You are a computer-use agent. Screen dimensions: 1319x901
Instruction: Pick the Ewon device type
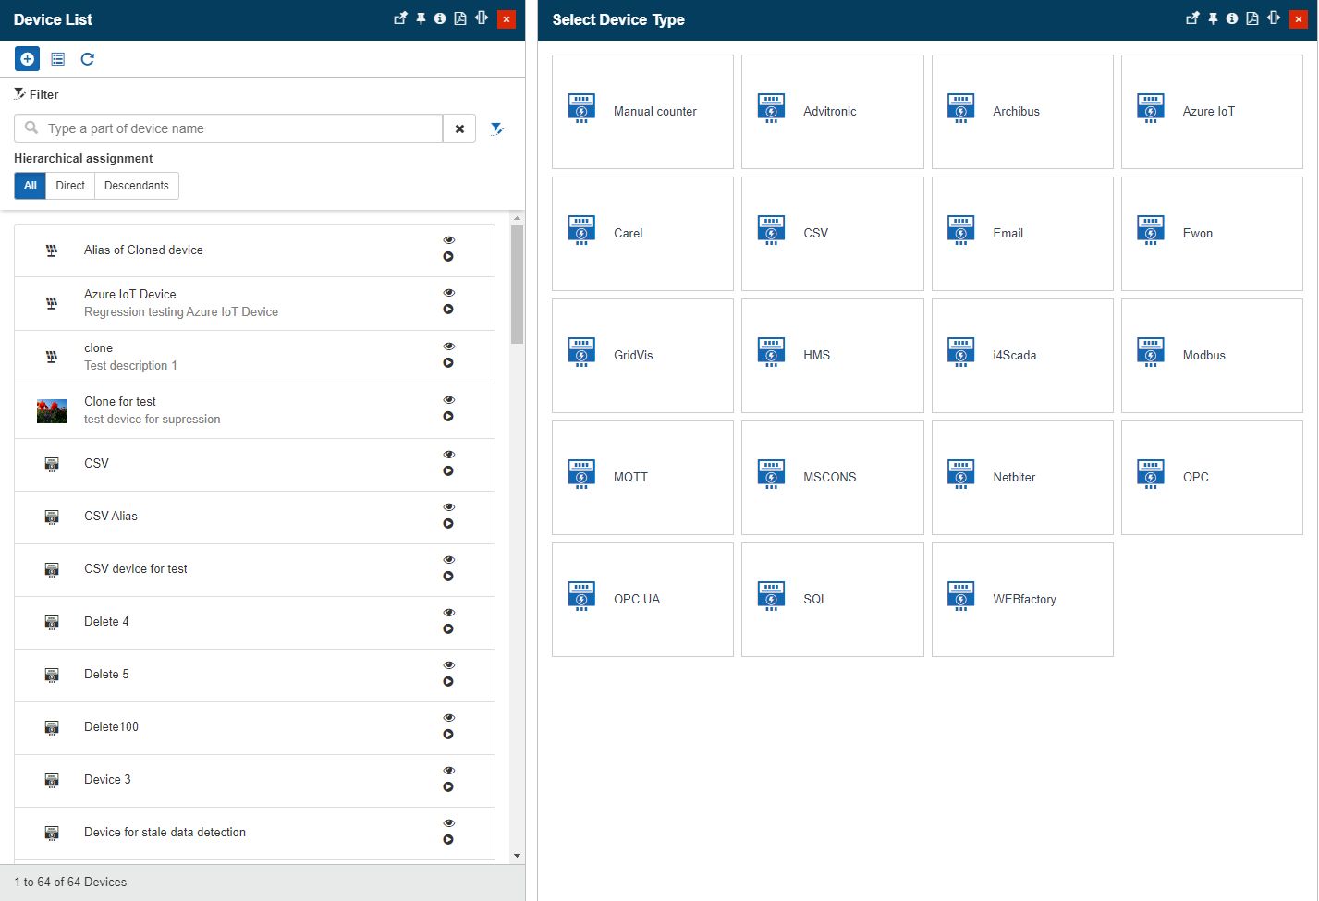click(1212, 234)
